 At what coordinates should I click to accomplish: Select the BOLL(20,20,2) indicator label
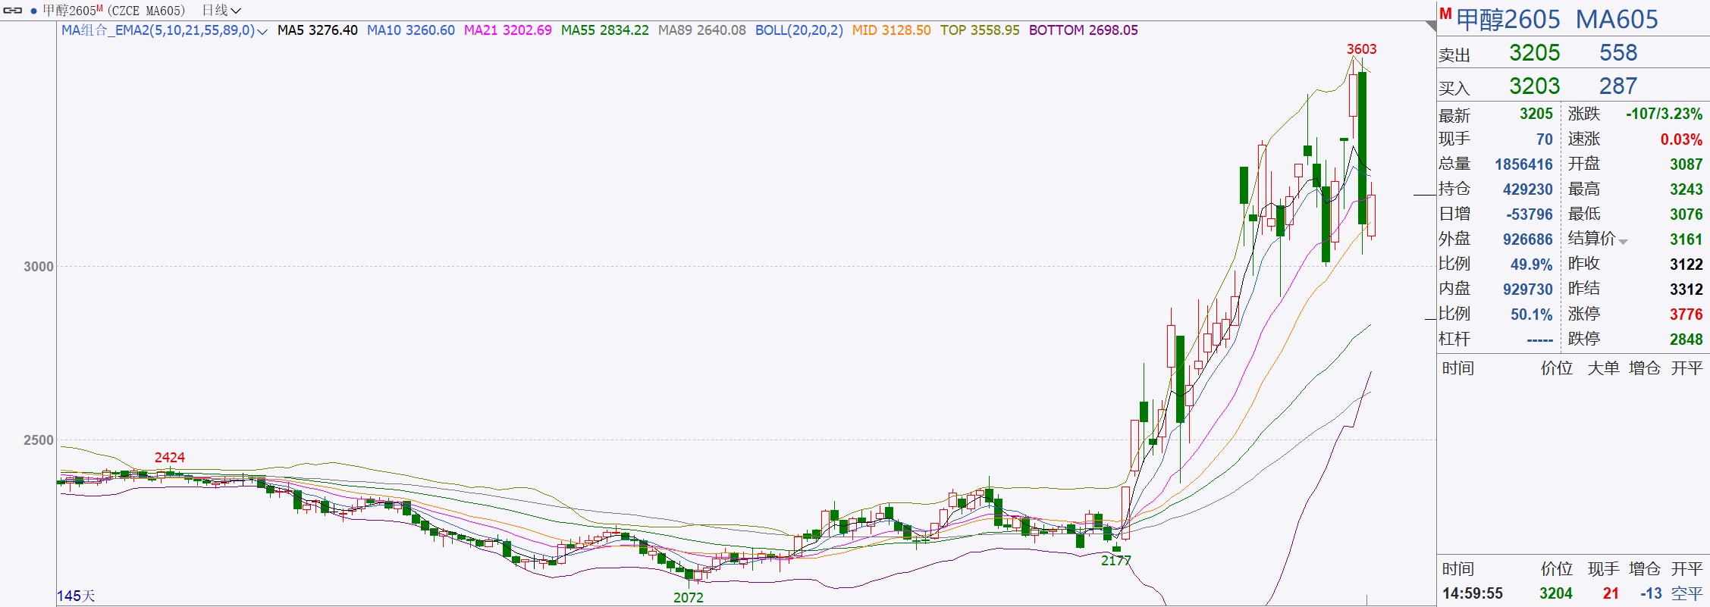point(799,30)
